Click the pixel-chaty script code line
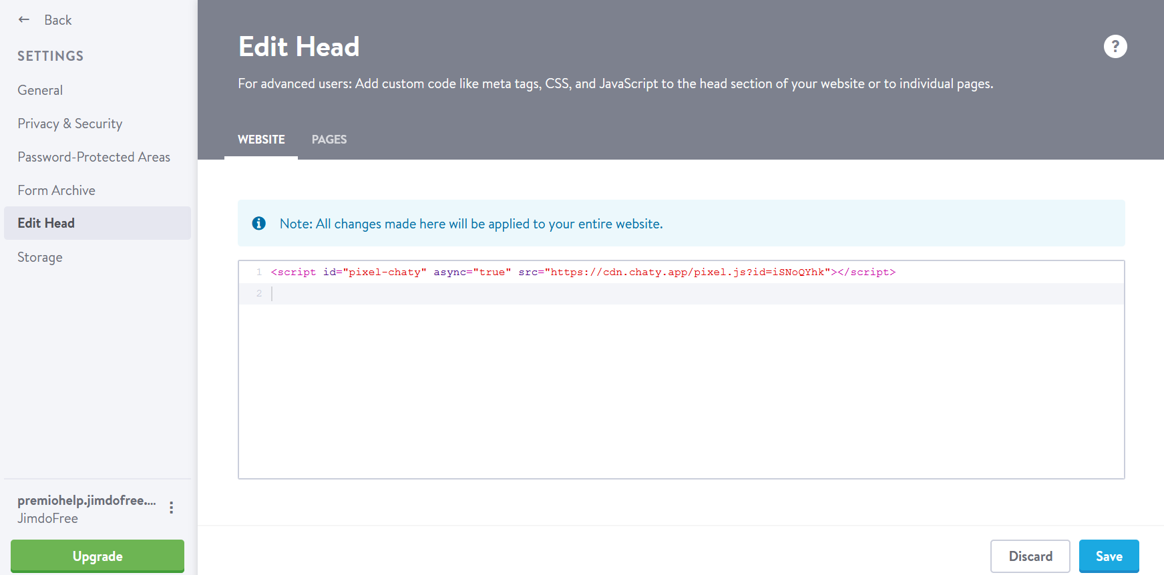This screenshot has height=575, width=1164. (583, 272)
